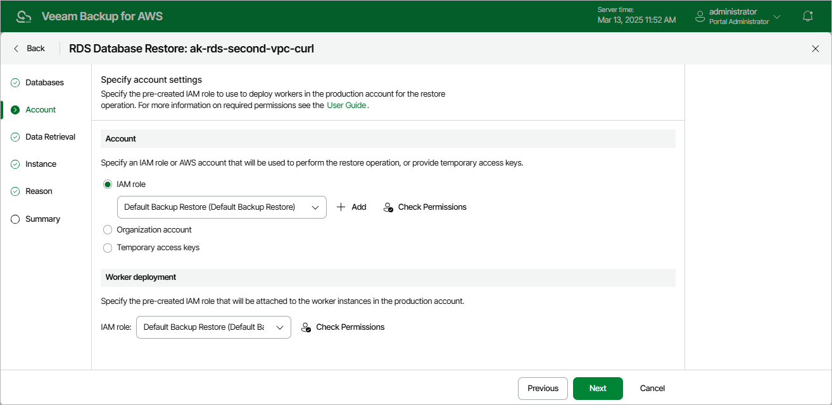Click the Account step current-arrow icon
Screen dimensions: 832x405
15,110
